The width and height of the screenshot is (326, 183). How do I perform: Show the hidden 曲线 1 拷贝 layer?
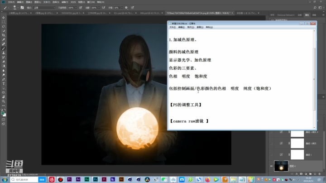271,143
